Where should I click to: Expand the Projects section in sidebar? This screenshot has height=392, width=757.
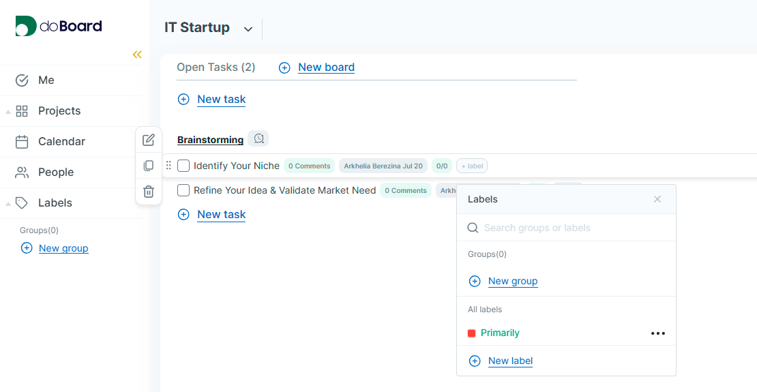click(8, 111)
